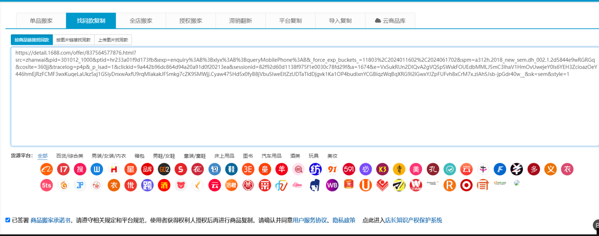The width and height of the screenshot is (599, 236).
Task: Filter platforms by 图书 category
Action: coord(248,156)
